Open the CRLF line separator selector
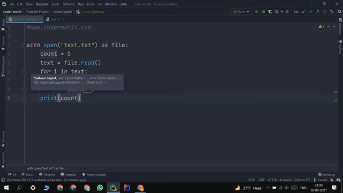The height and width of the screenshot is (193, 343). click(261, 180)
